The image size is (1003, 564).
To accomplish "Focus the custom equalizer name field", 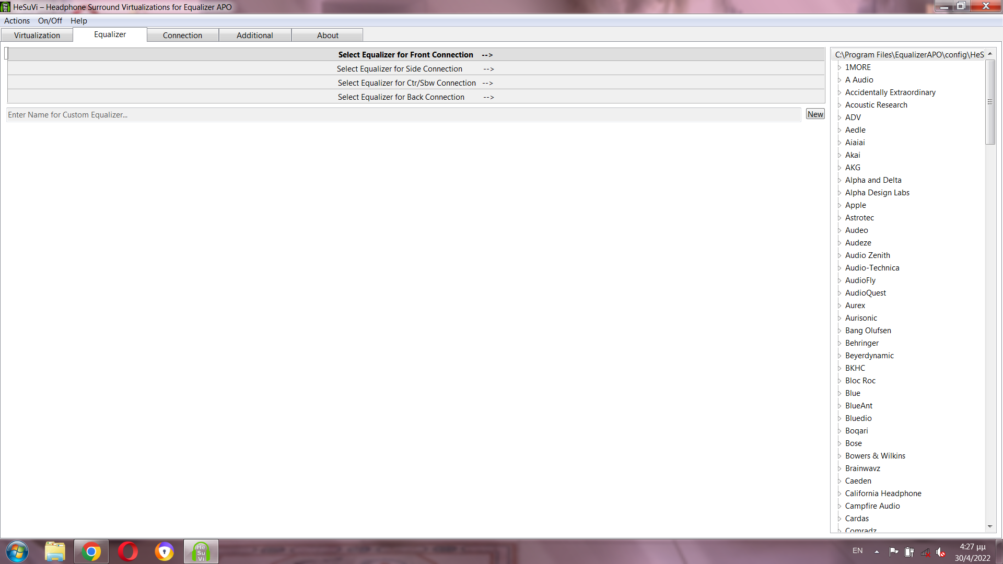I will click(402, 115).
